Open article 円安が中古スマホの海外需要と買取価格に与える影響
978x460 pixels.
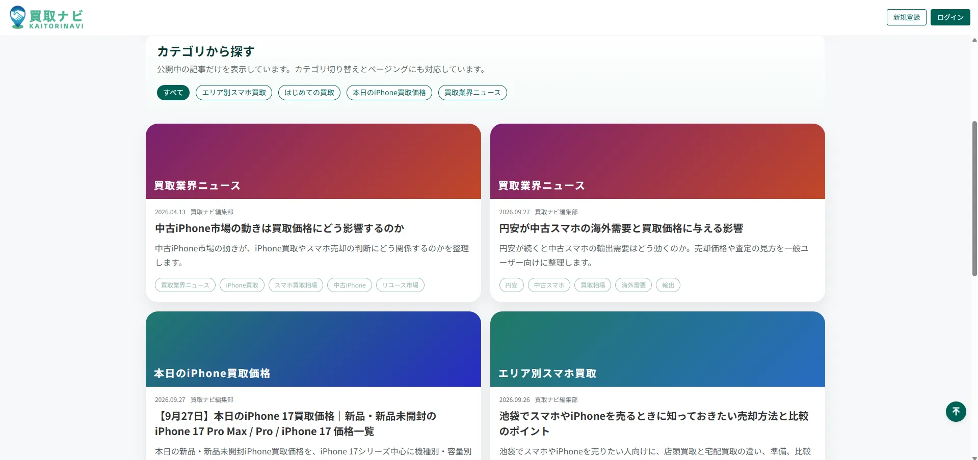[621, 228]
